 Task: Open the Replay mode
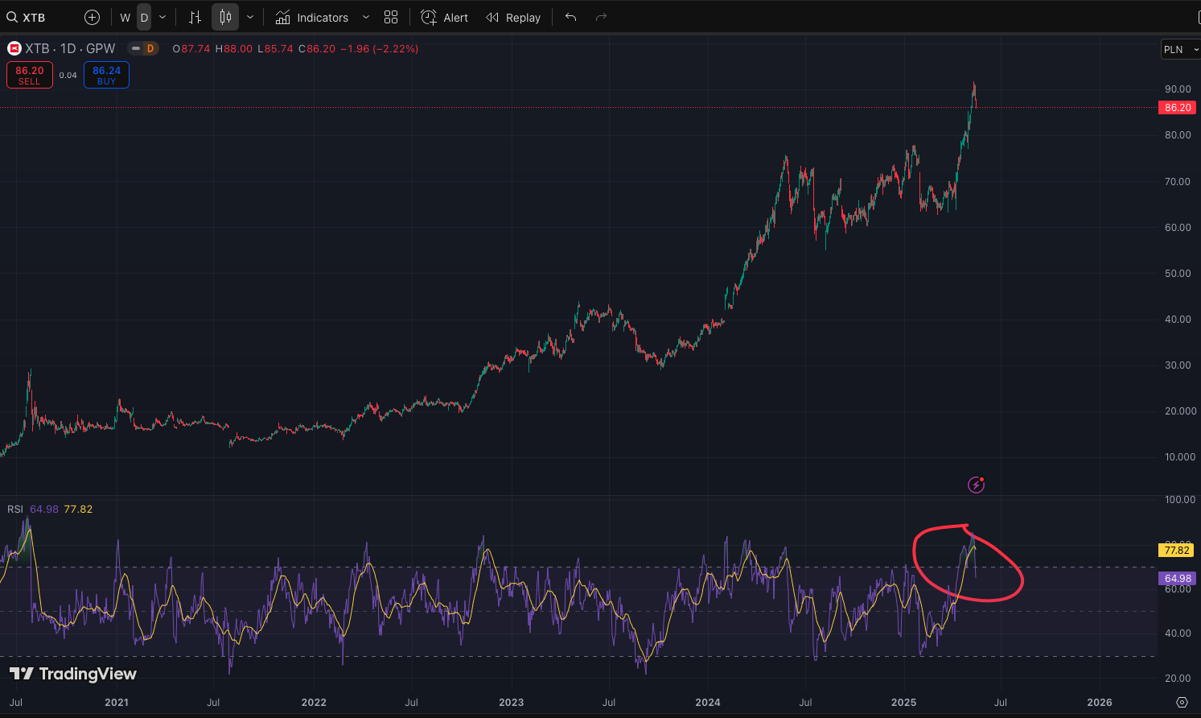point(513,17)
